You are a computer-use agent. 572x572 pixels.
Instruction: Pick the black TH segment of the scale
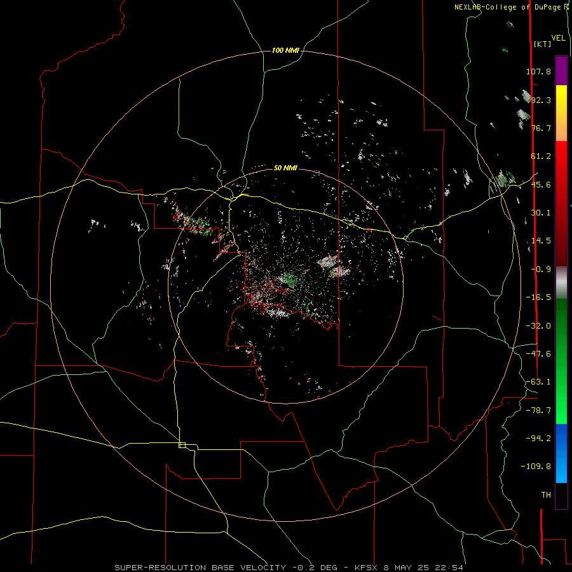tap(561, 495)
